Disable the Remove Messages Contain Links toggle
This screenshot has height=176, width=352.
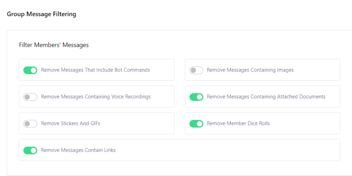pyautogui.click(x=30, y=150)
